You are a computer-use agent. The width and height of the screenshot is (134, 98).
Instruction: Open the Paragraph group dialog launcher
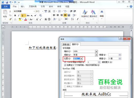pos(79,23)
